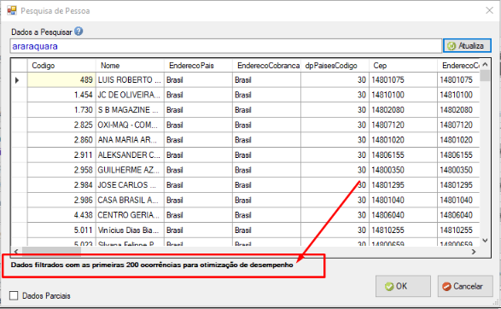Select the Cep column cell 14801295
The image size is (501, 309).
404,185
